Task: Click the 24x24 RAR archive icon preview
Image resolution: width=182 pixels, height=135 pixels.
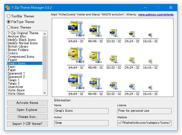Action: pos(132,87)
